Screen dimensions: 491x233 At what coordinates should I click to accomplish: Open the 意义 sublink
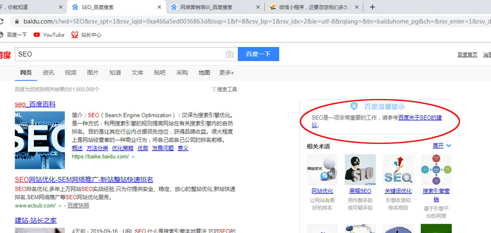pos(183,148)
